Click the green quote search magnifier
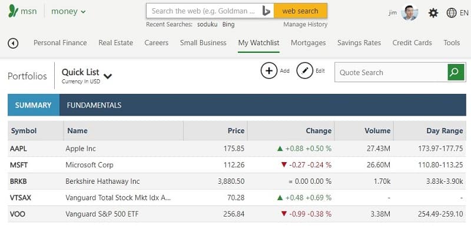471x229 pixels. coord(456,72)
